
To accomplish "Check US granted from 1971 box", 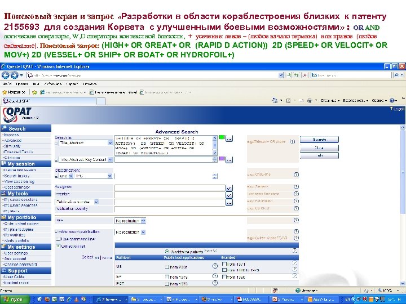I will pyautogui.click(x=224, y=264).
